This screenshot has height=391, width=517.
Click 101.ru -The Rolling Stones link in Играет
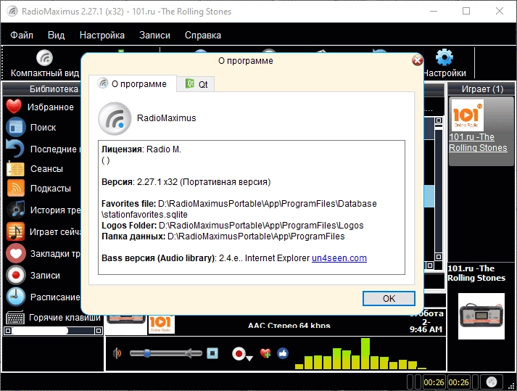pos(478,142)
